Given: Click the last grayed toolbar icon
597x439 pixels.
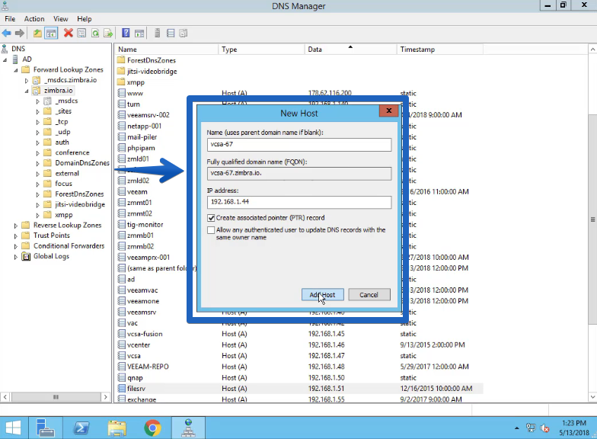Looking at the screenshot, I should tap(183, 34).
